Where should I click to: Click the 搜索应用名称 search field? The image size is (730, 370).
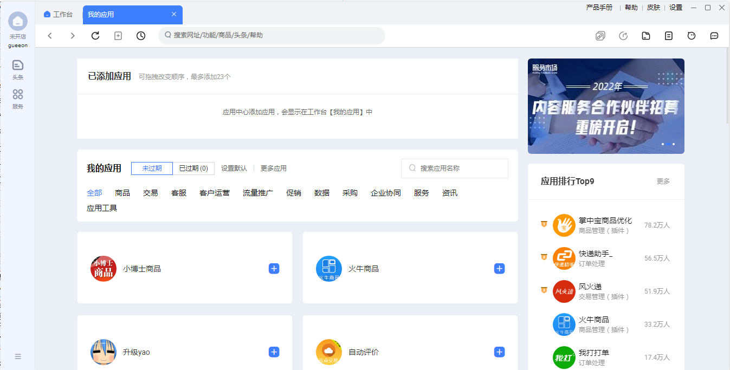(x=461, y=168)
